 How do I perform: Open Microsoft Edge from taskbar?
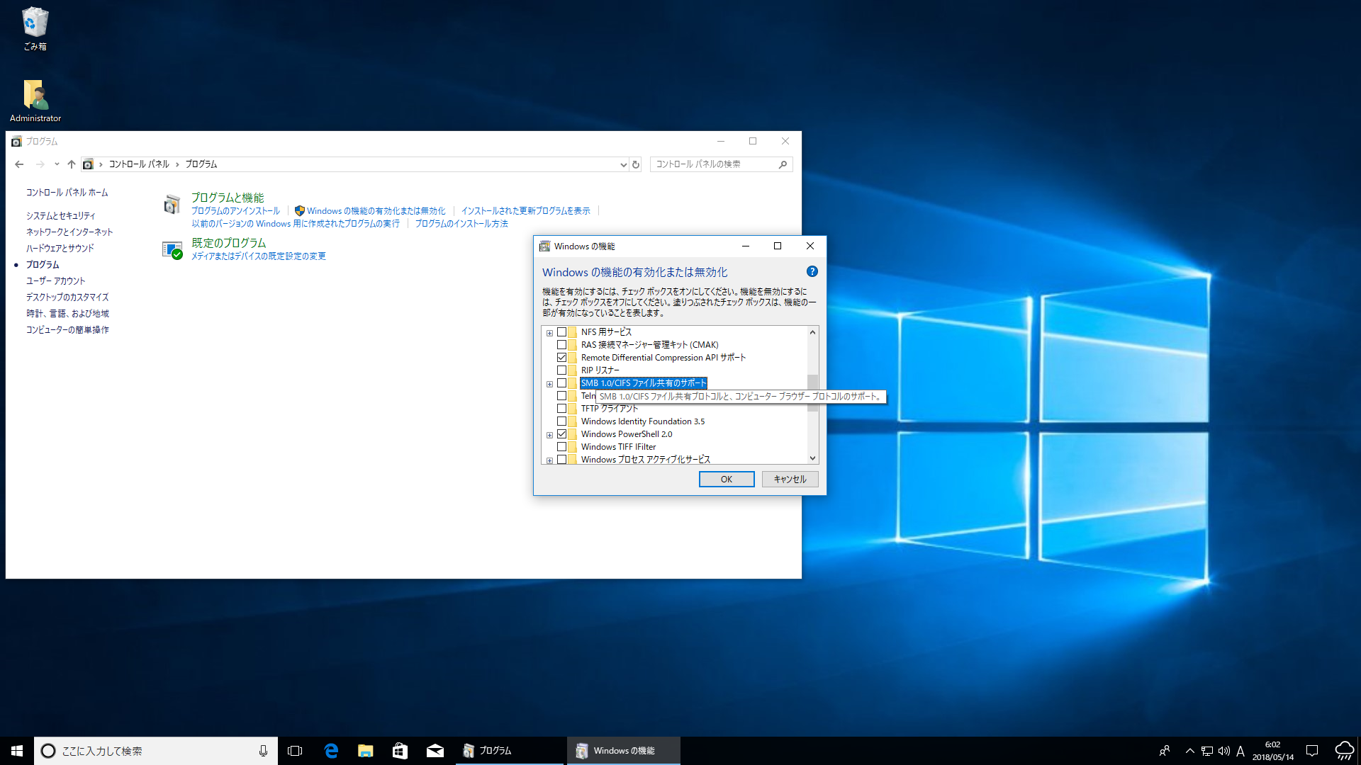pyautogui.click(x=331, y=751)
